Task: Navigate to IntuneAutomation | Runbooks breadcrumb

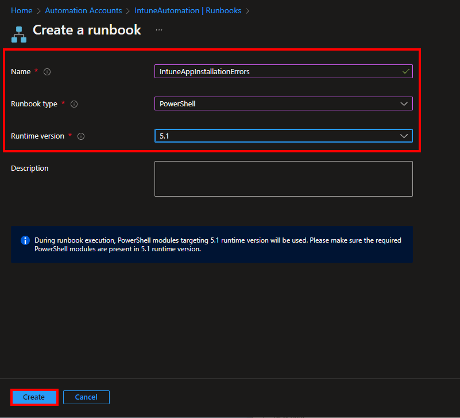Action: pos(188,10)
